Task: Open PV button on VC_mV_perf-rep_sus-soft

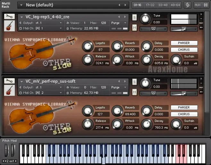Action: (x=201, y=92)
